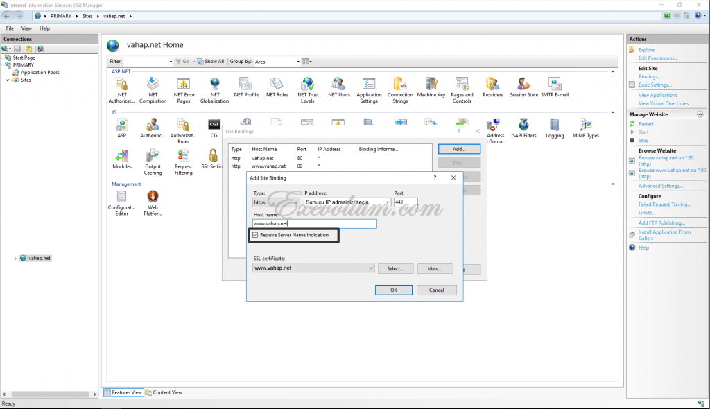Confirm the binding with OK

coord(394,290)
